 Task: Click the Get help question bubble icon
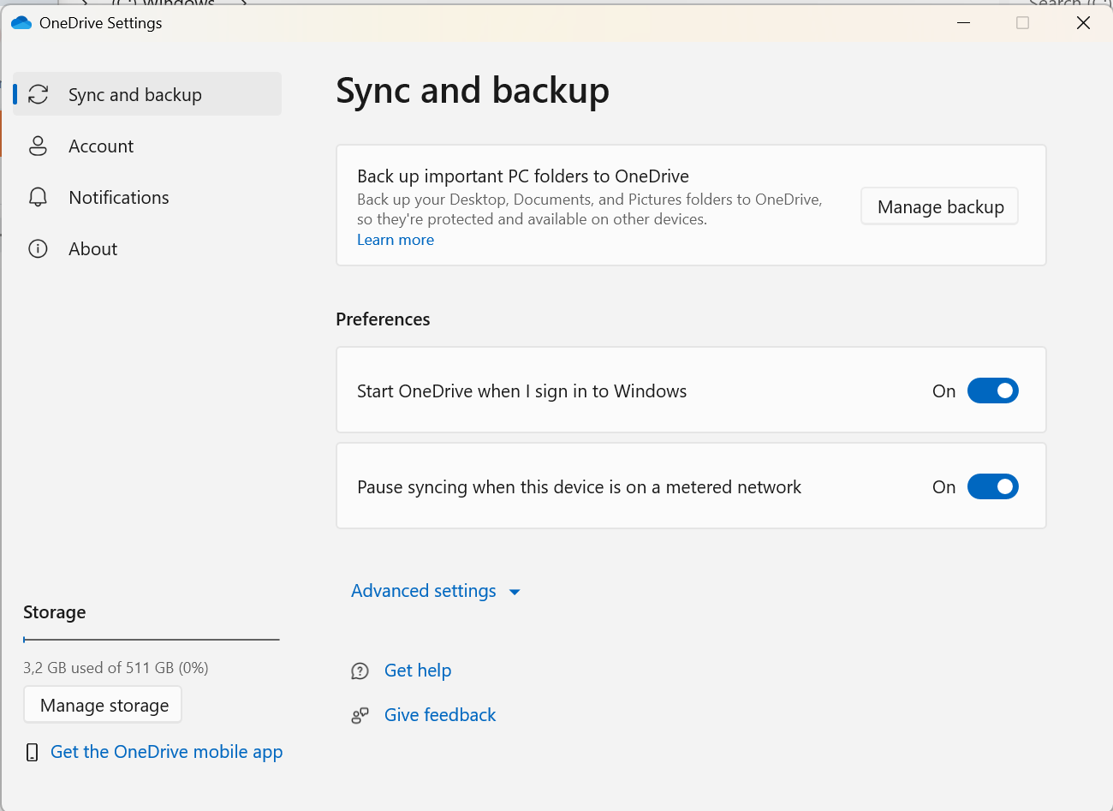[x=360, y=671]
